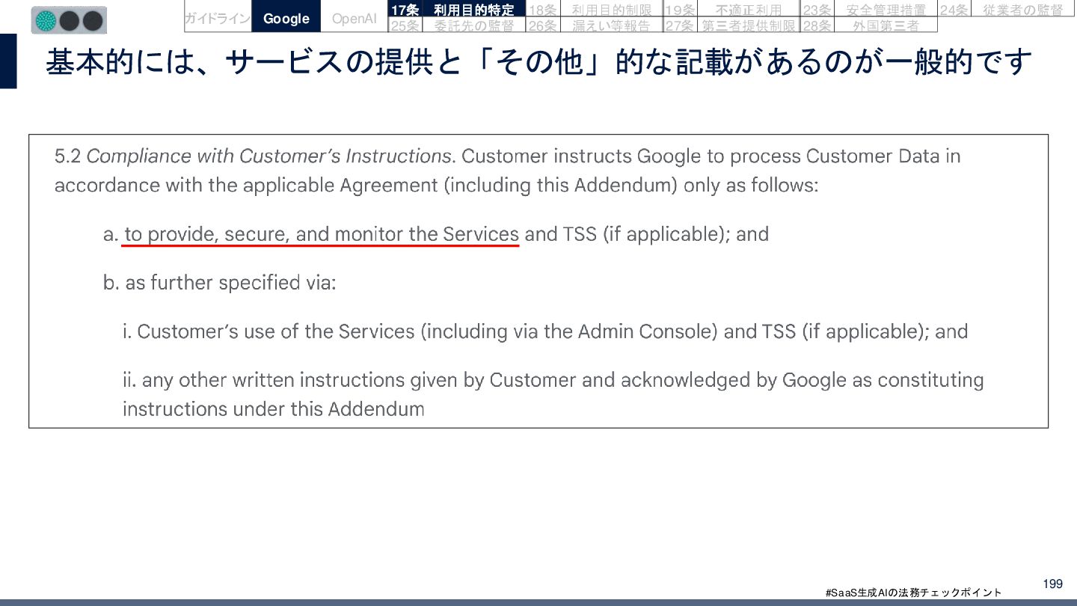Click the 'accordance with the applicable Agreement' line
Viewport: 1077px width, 606px height.
point(437,186)
